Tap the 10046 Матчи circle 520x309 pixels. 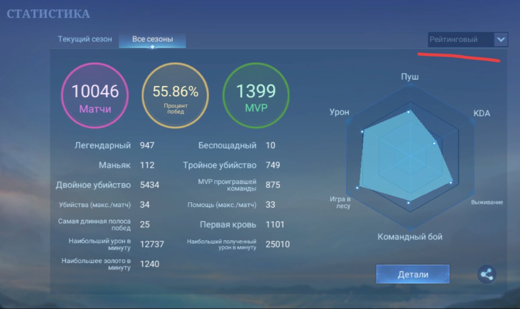tap(95, 95)
